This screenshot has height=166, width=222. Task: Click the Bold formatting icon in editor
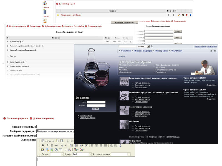click(43, 145)
